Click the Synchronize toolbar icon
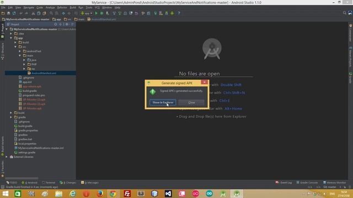Image resolution: width=353 pixels, height=198 pixels. pos(14,13)
